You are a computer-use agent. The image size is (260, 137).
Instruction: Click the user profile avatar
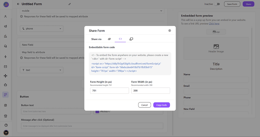6,132
